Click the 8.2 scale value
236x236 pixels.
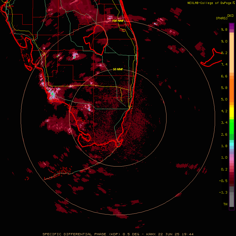point(224,53)
